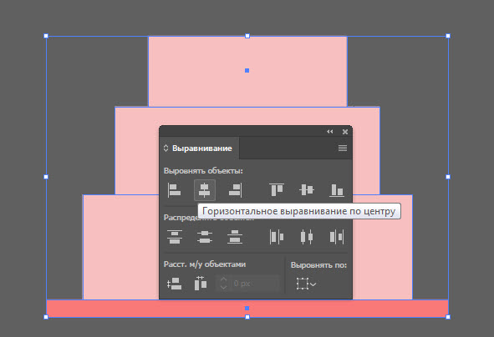
Task: Align objects to bottom edge
Action: 337,190
